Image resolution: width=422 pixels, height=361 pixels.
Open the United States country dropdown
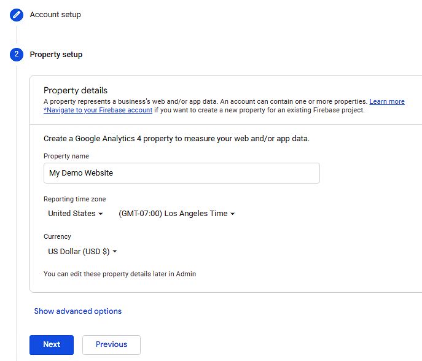coord(76,214)
